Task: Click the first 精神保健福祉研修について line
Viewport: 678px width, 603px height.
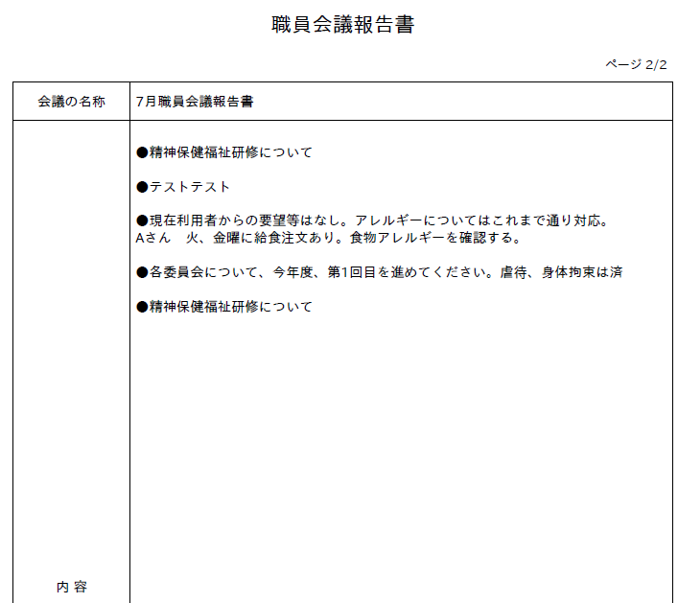Action: tap(224, 152)
